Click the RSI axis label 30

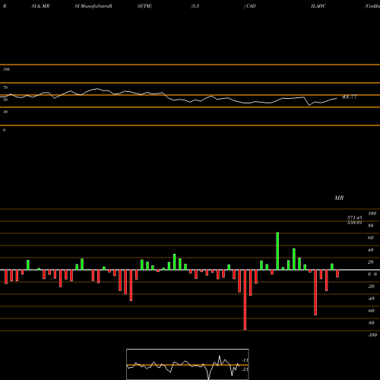[5, 112]
